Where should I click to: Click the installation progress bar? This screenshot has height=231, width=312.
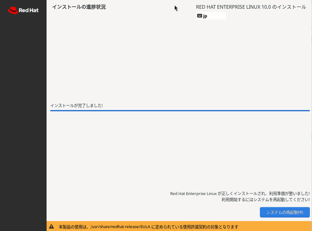pos(180,111)
